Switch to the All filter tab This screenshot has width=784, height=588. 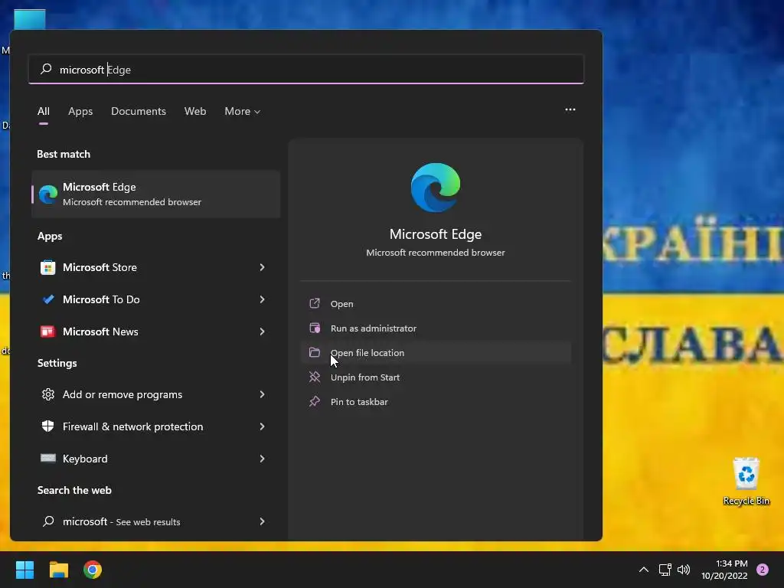(x=44, y=111)
